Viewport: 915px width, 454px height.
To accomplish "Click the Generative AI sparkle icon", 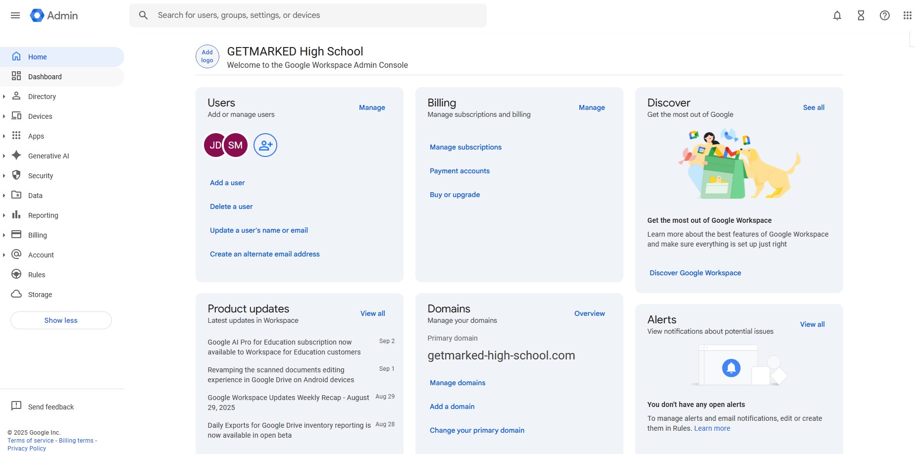I will (16, 155).
